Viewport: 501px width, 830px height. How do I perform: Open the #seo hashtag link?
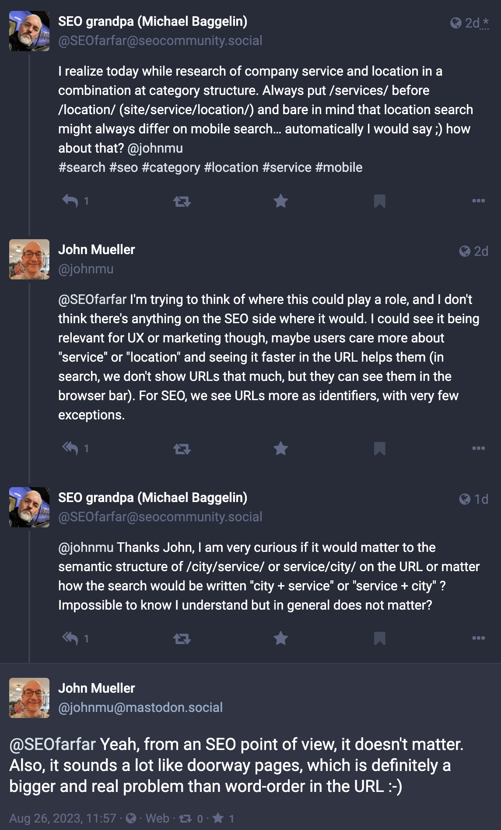(x=123, y=167)
